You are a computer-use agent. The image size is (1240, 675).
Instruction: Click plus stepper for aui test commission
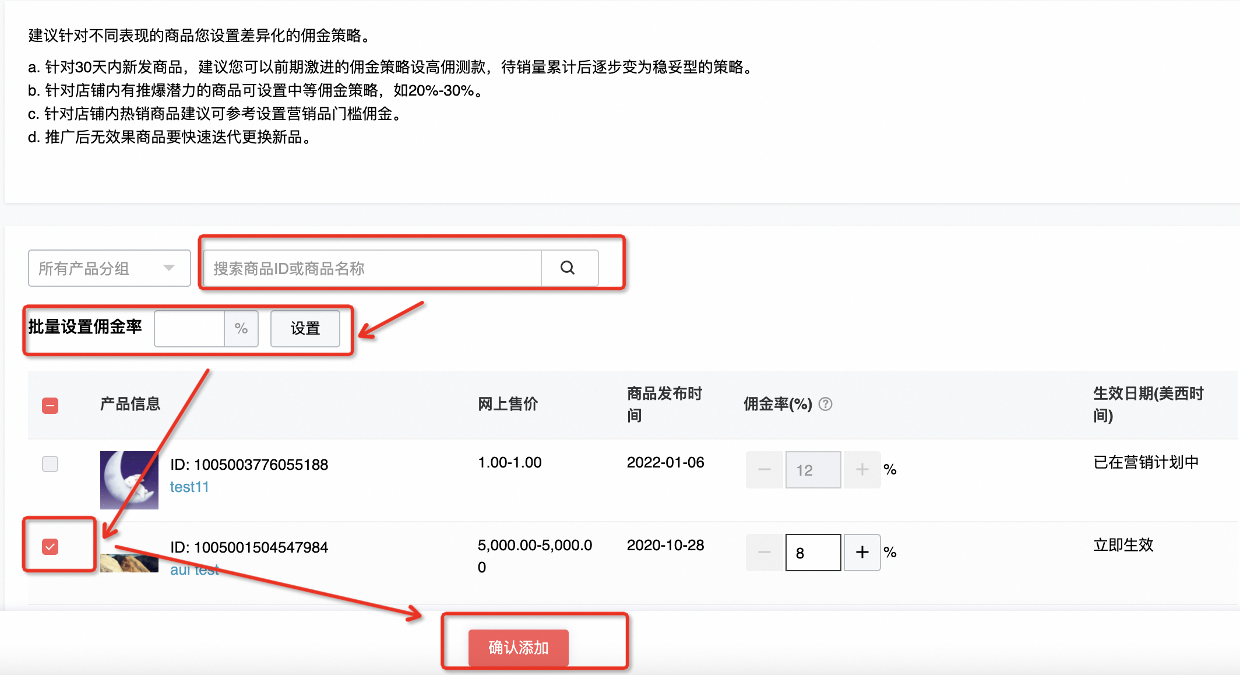tap(862, 552)
